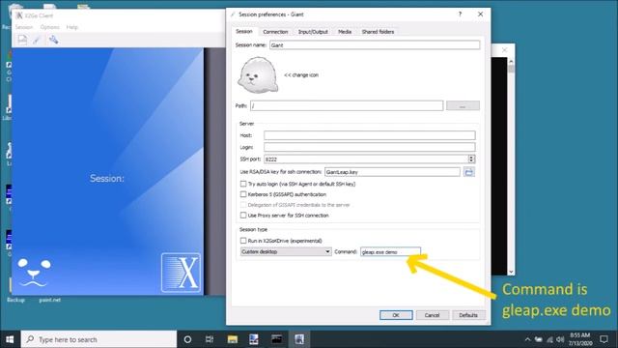
Task: Click the help question mark in dialog title
Action: [x=460, y=14]
